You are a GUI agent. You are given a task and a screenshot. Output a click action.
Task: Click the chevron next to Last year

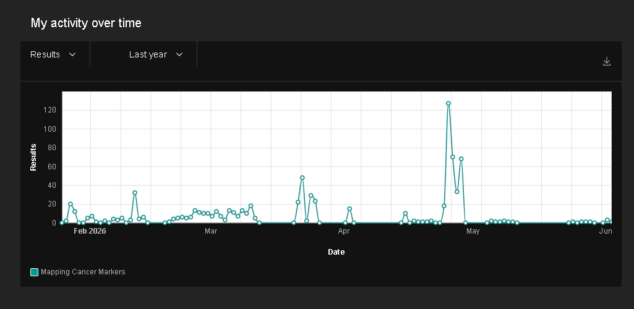179,54
